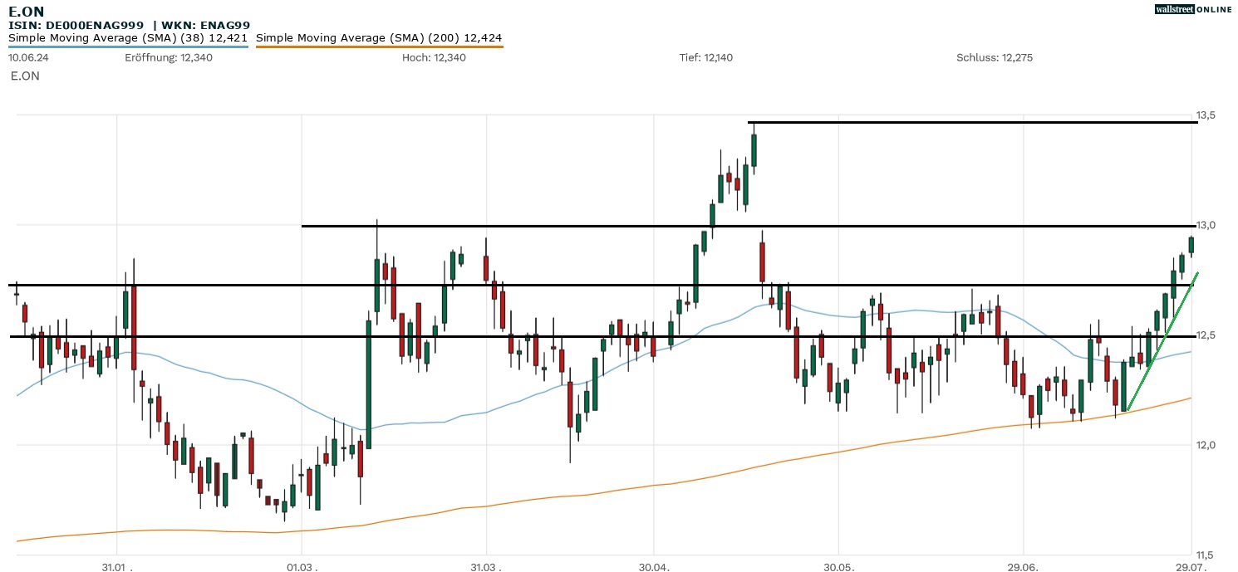Click the 30.04. date axis label
The height and width of the screenshot is (572, 1238).
pyautogui.click(x=655, y=566)
